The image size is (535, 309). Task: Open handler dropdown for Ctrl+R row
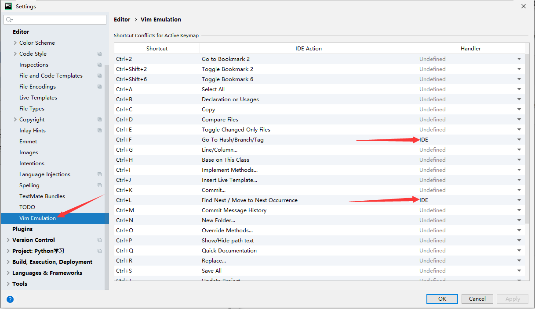[519, 261]
